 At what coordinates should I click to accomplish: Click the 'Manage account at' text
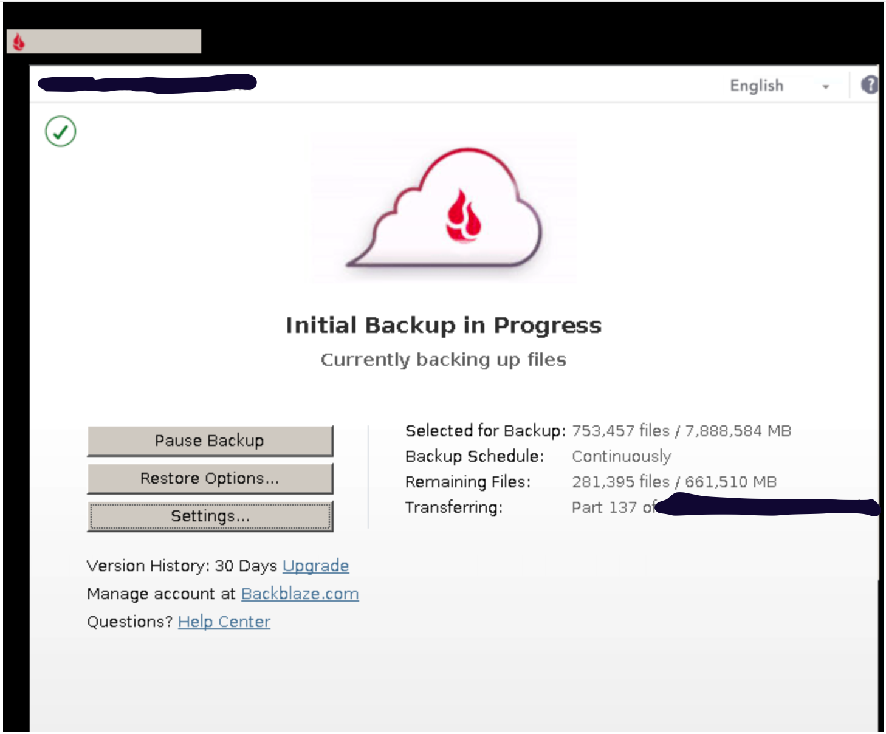click(x=161, y=594)
